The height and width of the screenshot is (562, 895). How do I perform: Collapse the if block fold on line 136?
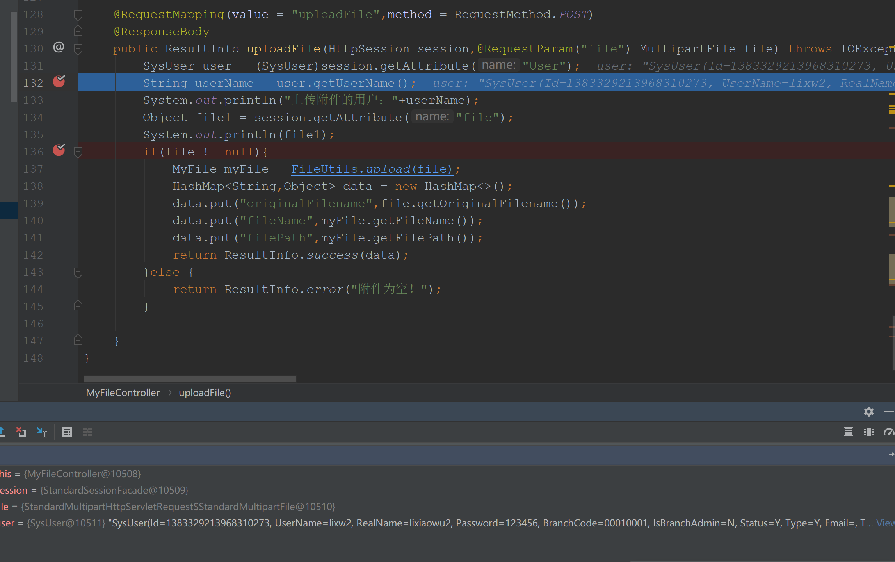point(78,152)
